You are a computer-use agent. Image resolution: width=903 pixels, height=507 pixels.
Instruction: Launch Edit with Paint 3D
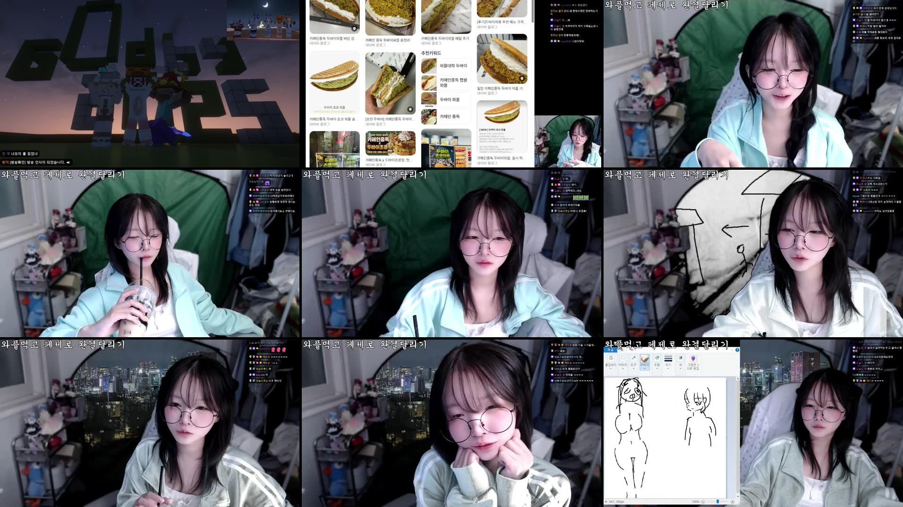[693, 358]
